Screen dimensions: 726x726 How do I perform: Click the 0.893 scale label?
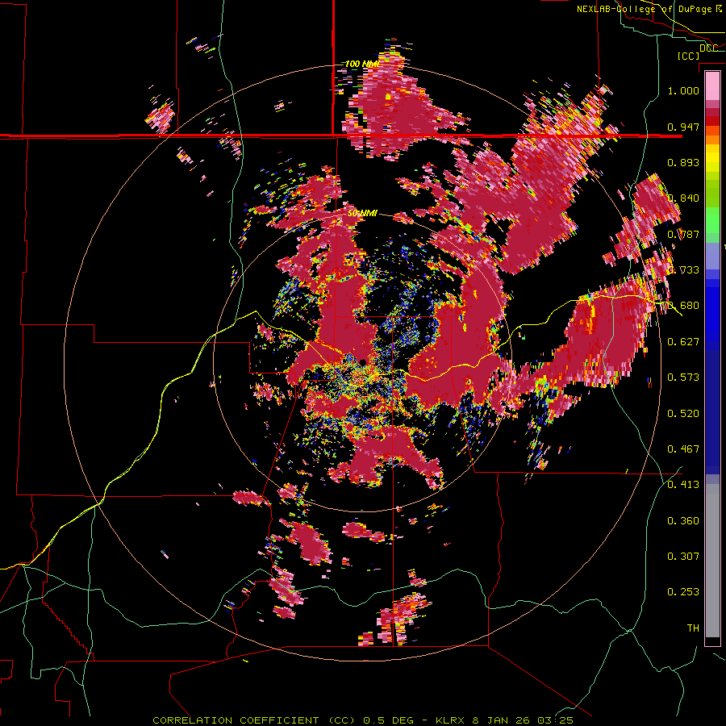(x=683, y=162)
